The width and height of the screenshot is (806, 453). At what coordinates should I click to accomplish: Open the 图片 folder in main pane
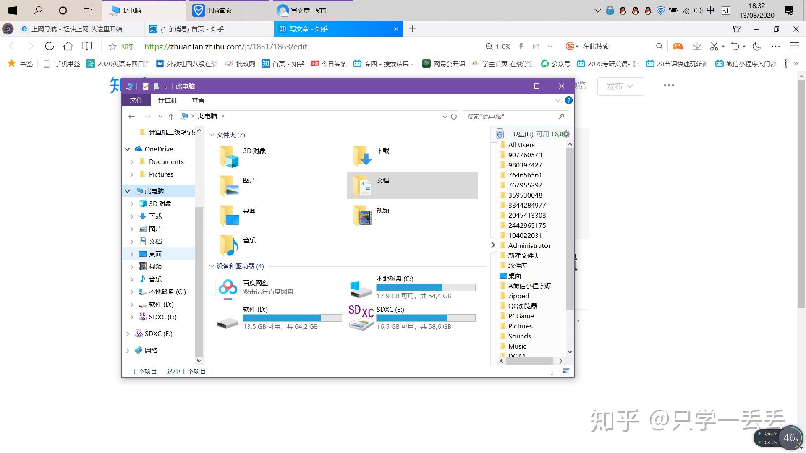[x=229, y=186]
